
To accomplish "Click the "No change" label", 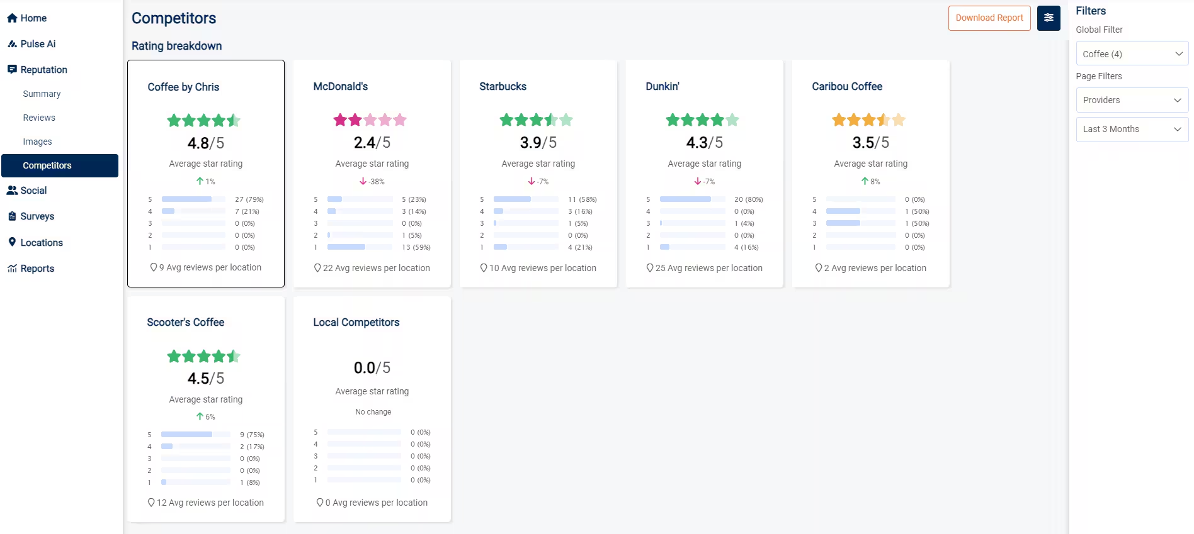I will [373, 412].
